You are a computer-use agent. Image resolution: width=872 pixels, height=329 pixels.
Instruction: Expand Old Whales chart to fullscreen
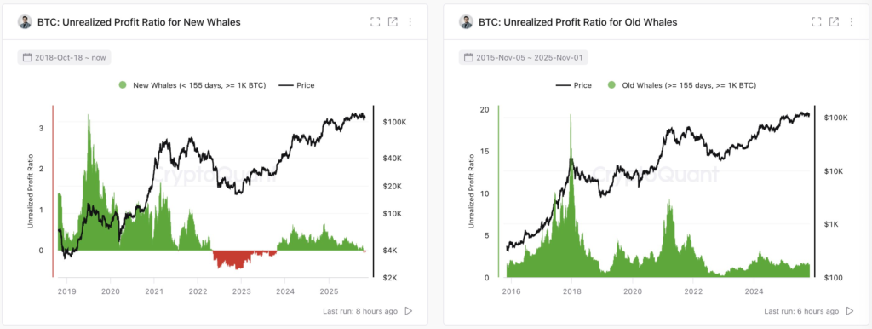point(817,21)
